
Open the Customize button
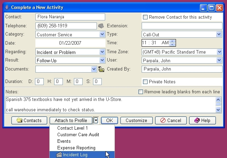[136, 120]
